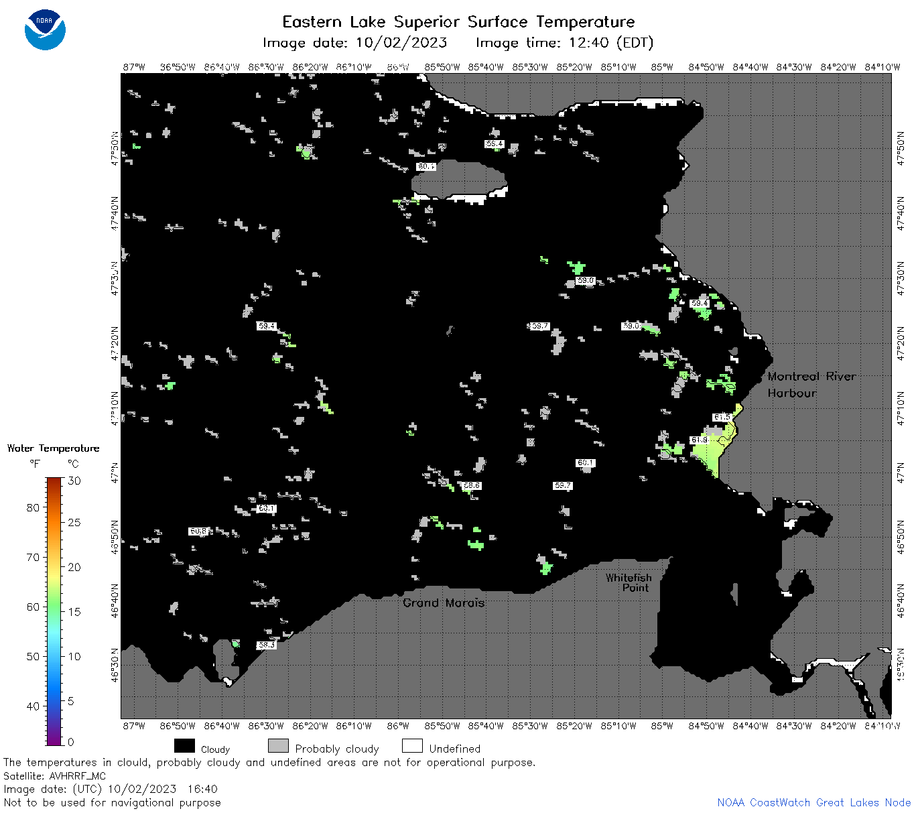
Task: Click the gray island in northern lake
Action: tap(458, 179)
